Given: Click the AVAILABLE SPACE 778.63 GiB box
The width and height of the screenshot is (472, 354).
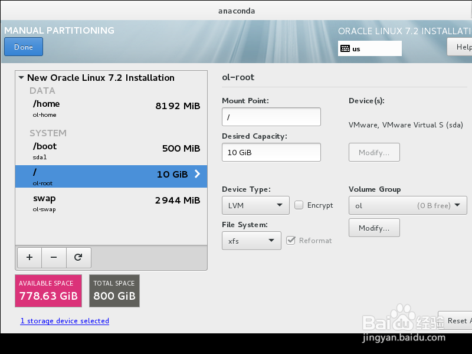Looking at the screenshot, I should coord(48,291).
